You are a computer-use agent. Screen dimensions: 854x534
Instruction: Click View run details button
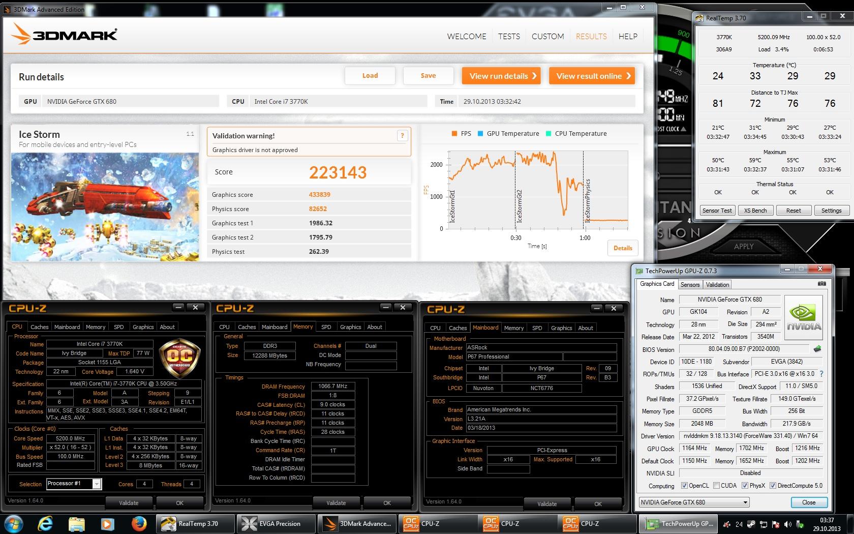501,76
